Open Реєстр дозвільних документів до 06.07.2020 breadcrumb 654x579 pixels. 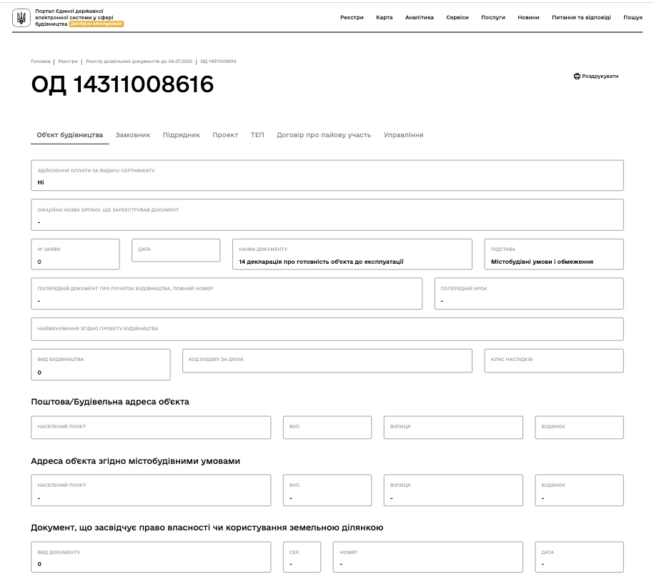point(139,61)
